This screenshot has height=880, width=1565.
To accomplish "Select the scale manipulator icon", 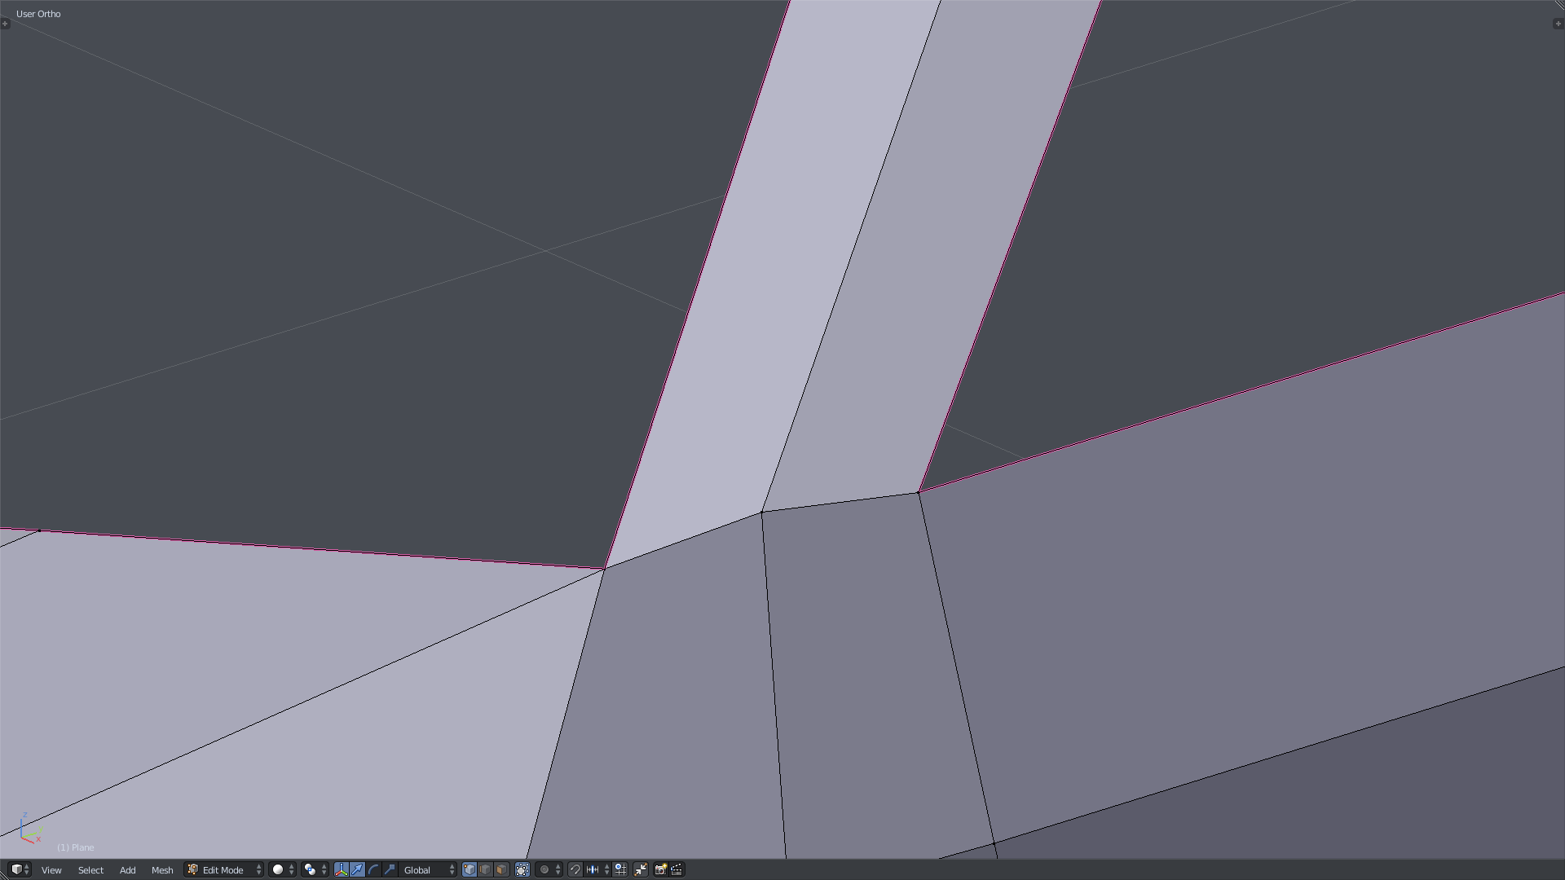I will click(390, 869).
